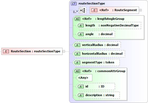Select <Ref> : RouteSegment label
Image resolution: width=148 pixels, height=103 pixels.
click(x=118, y=10)
